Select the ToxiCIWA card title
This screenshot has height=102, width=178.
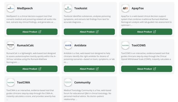tap(23, 83)
